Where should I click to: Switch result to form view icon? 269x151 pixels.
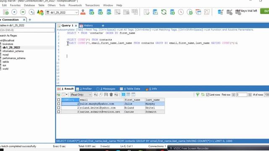point(128,94)
